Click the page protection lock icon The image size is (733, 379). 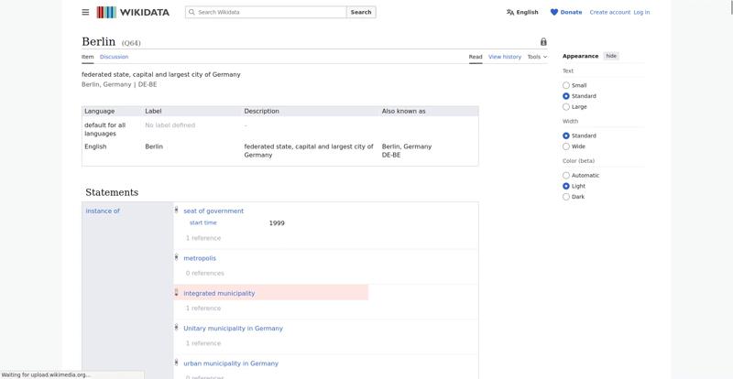tap(543, 42)
